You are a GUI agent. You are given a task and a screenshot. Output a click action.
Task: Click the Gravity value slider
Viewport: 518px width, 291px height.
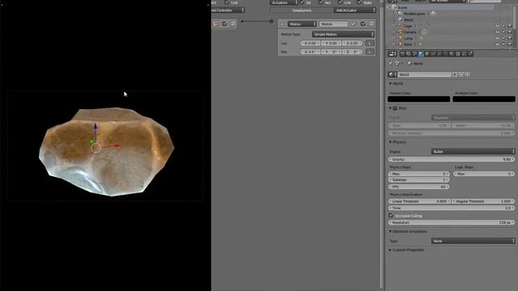(452, 159)
